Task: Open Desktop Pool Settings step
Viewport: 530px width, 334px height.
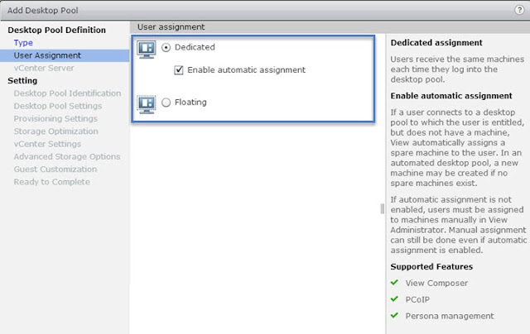Action: 58,106
